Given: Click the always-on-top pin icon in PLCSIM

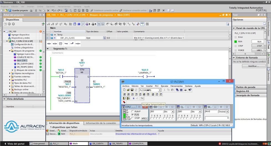Looking at the screenshot, I should tap(185, 90).
